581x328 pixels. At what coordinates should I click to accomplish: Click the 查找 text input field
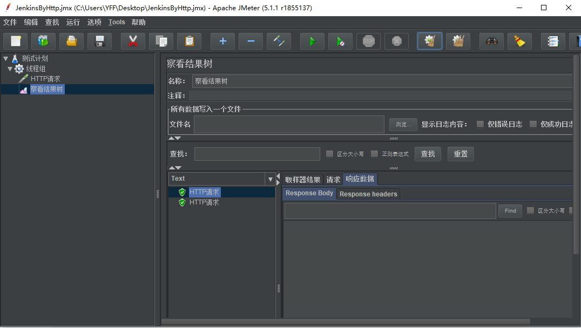click(257, 154)
